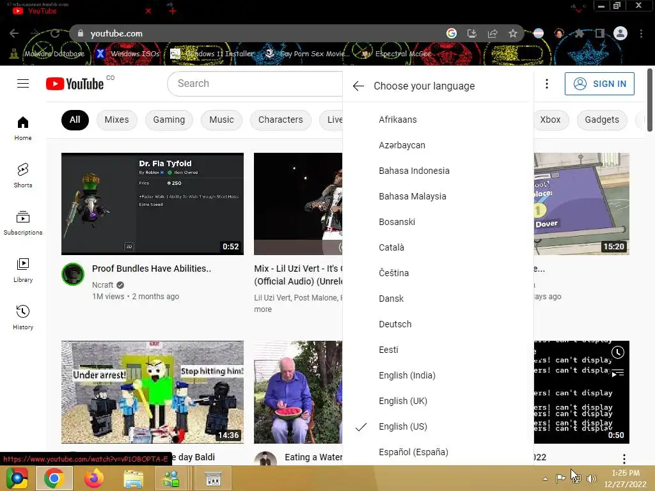
Task: Choose Azərbaycan language
Action: (x=438, y=145)
